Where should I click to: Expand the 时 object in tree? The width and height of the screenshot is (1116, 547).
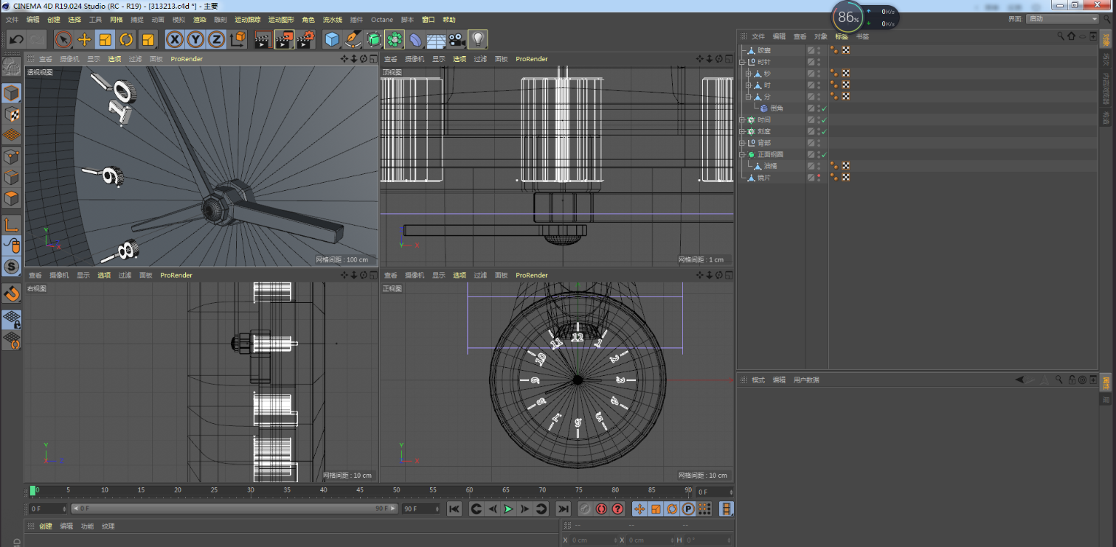(x=748, y=85)
